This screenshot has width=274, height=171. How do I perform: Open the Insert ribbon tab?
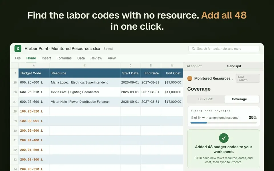tap(46, 58)
